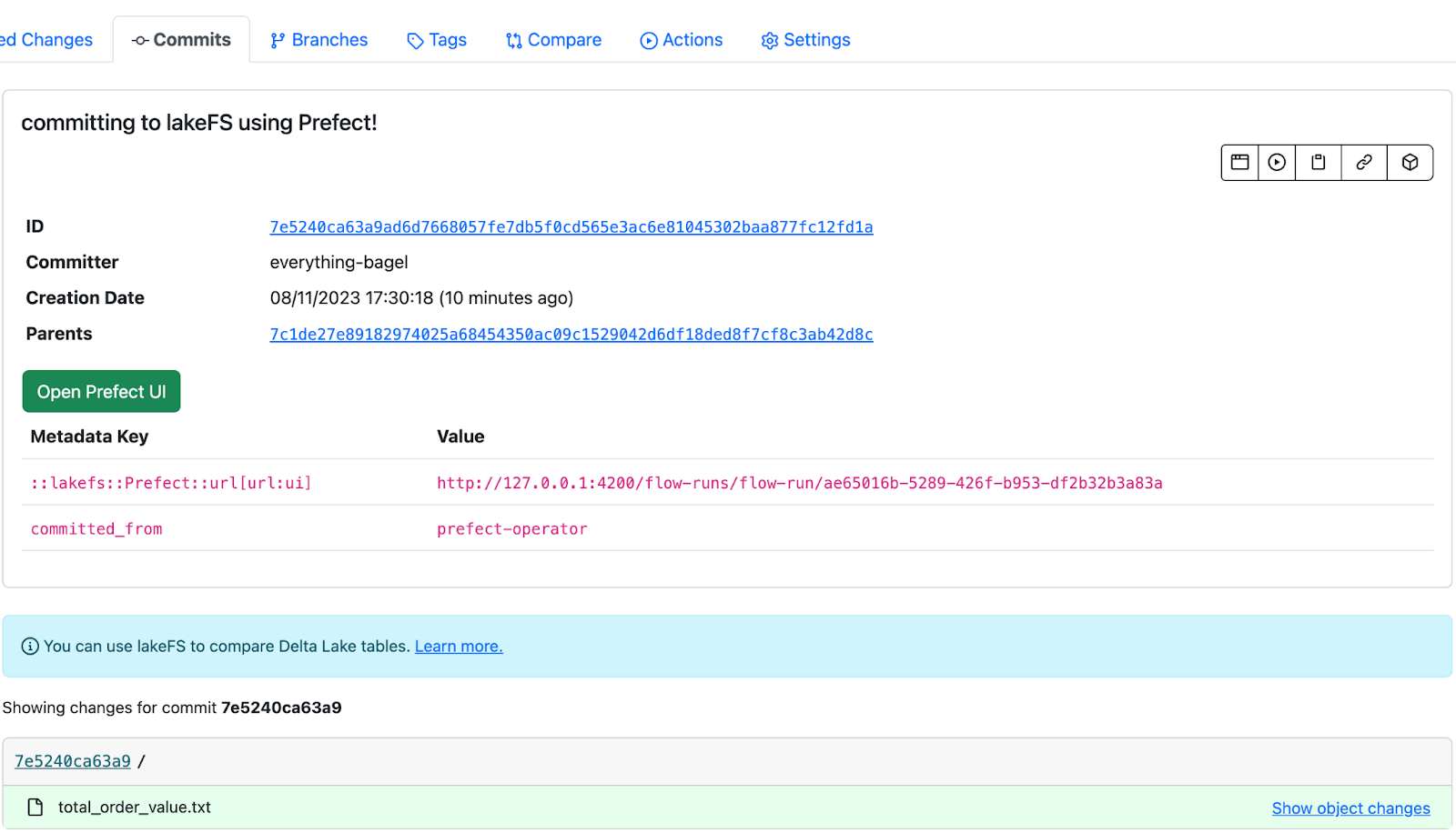The height and width of the screenshot is (833, 1456).
Task: Open the repository Settings tab
Action: (x=805, y=40)
